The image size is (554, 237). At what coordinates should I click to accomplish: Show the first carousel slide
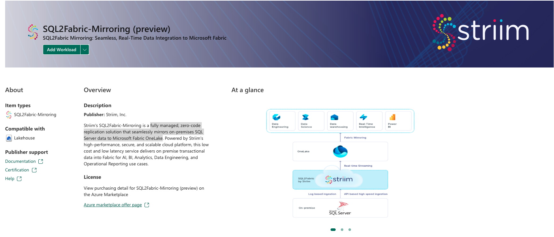pyautogui.click(x=333, y=230)
